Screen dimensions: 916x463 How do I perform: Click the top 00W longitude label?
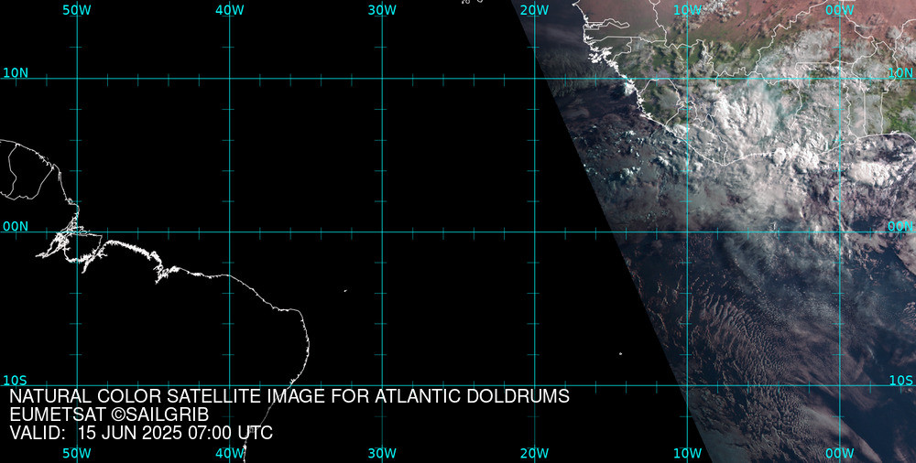(840, 10)
